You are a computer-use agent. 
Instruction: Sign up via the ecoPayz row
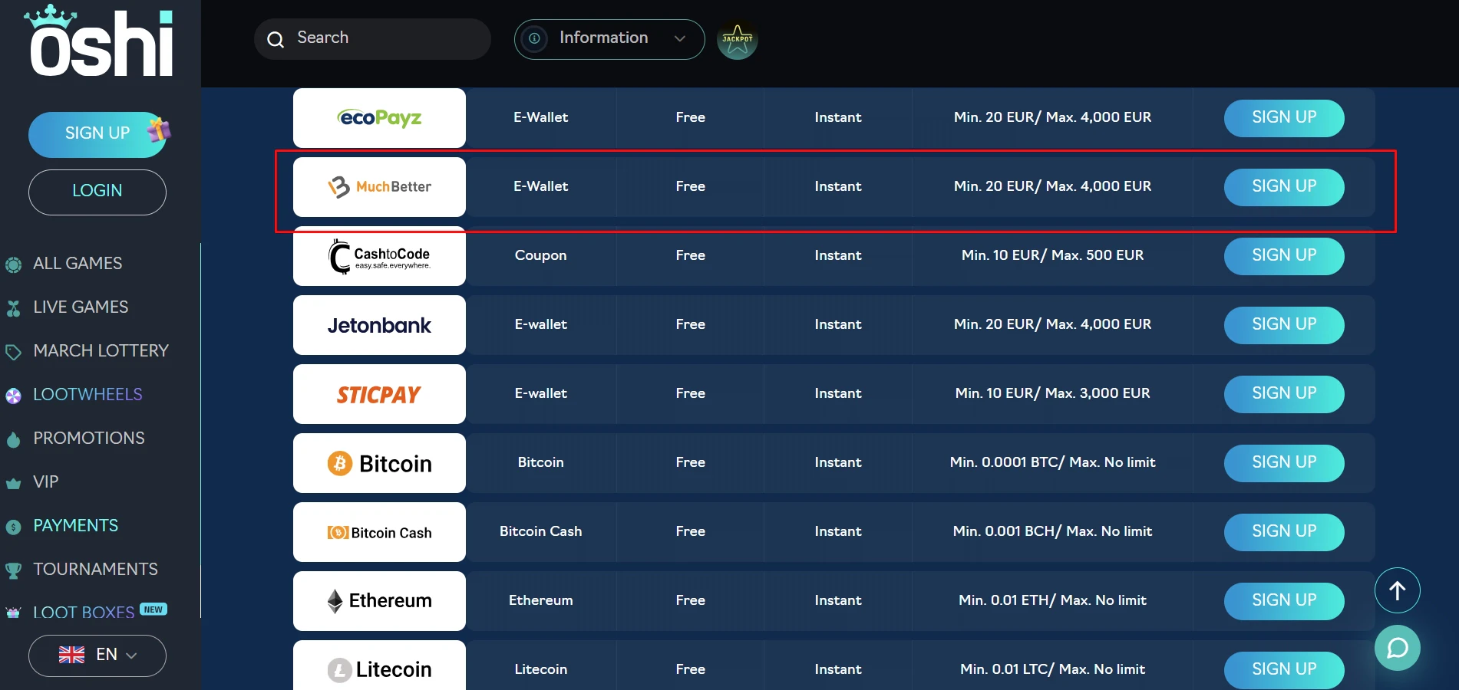pyautogui.click(x=1284, y=118)
